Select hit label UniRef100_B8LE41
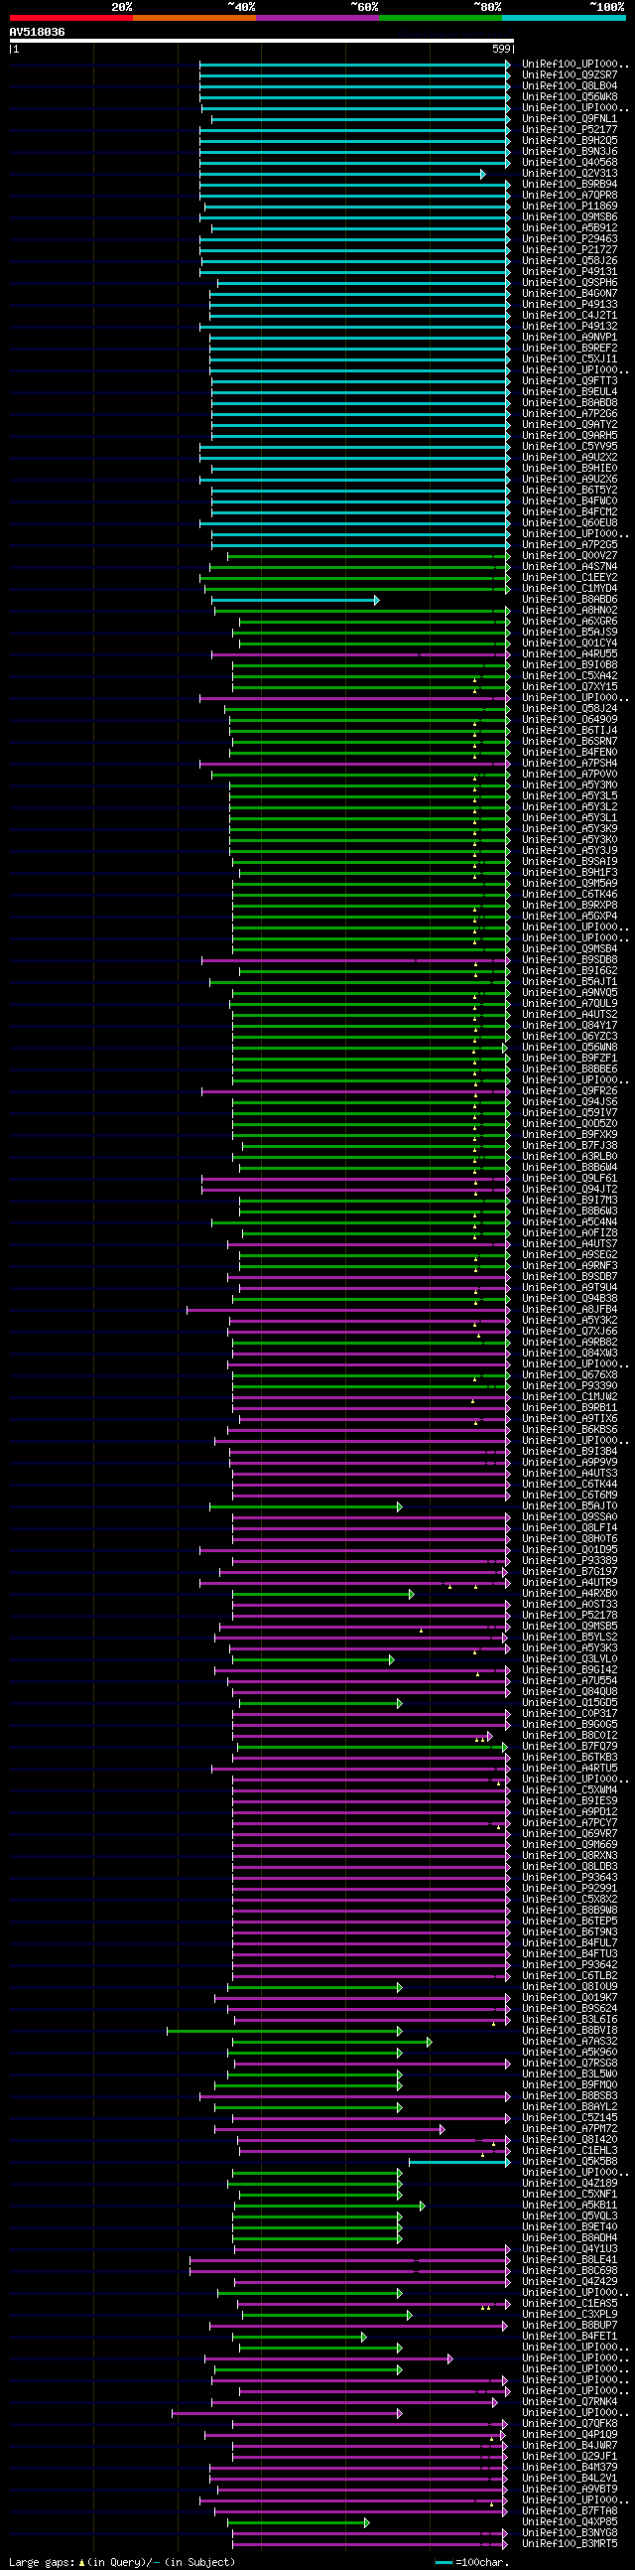Screen dimensions: 635x2570 click(x=570, y=2261)
